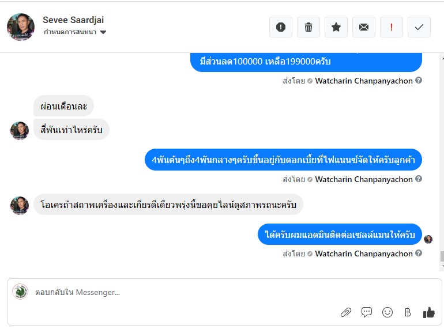Click the สี่พันเท่าไหร่ครับ message bubble
The width and height of the screenshot is (444, 329).
(72, 130)
